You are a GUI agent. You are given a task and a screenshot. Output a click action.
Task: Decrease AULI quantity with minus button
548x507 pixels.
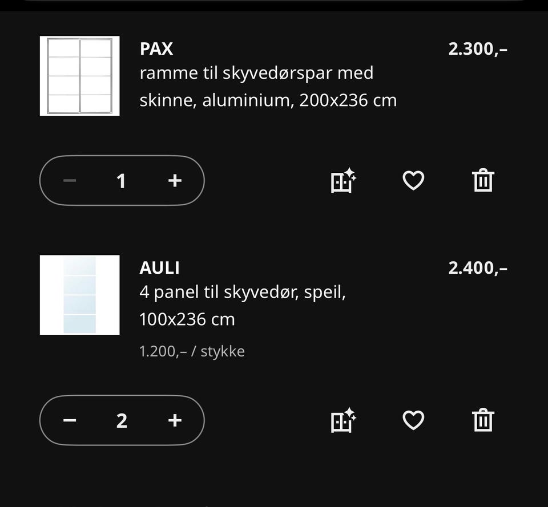tap(70, 420)
